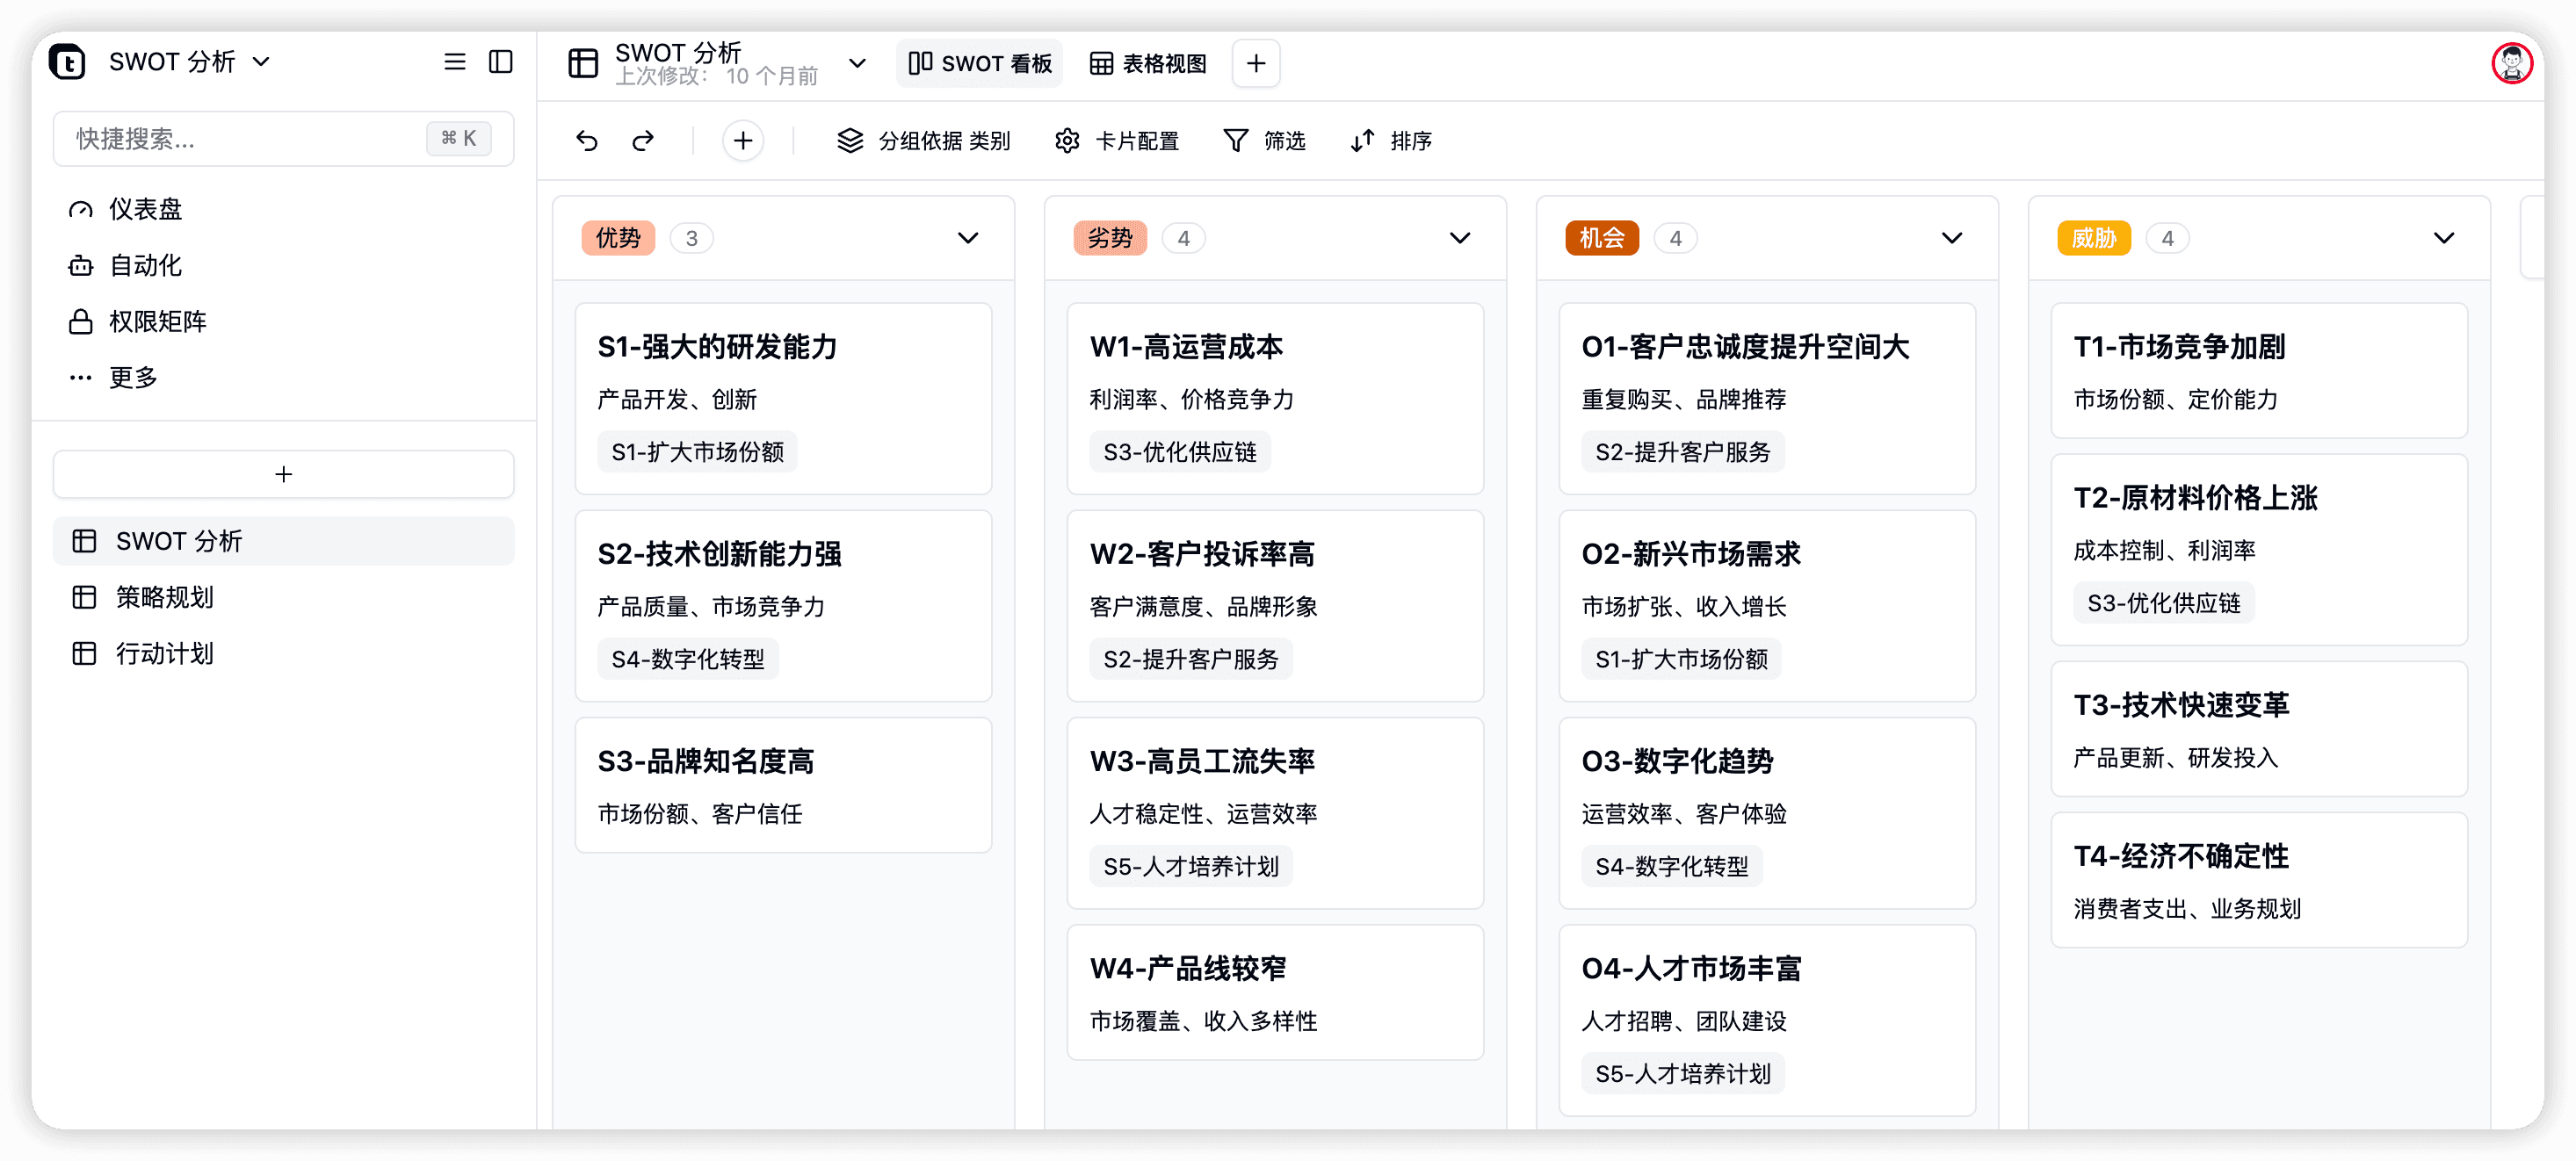Click S3-优化供应链 tag in T2 card
The width and height of the screenshot is (2576, 1161).
pyautogui.click(x=2163, y=603)
